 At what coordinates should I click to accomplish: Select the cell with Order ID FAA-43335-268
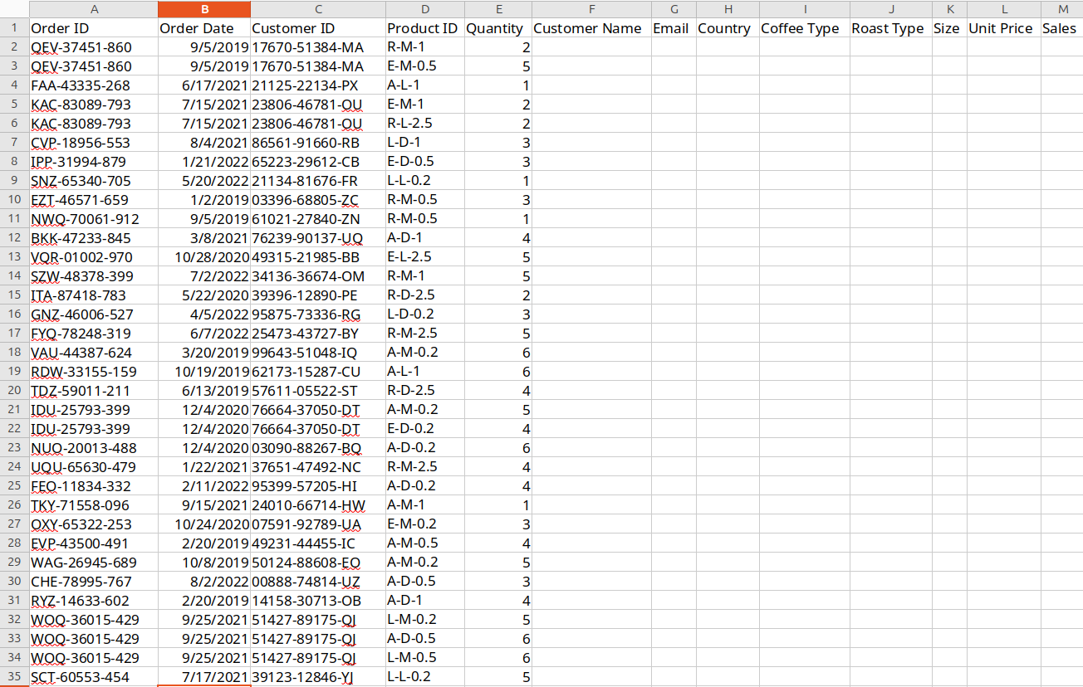pos(81,85)
